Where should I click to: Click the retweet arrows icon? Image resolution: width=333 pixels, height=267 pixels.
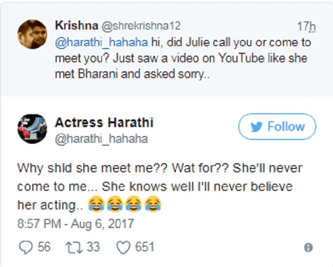point(73,247)
